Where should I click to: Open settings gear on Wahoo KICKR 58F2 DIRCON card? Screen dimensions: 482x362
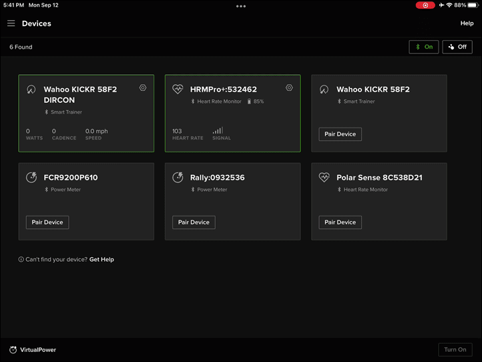143,87
